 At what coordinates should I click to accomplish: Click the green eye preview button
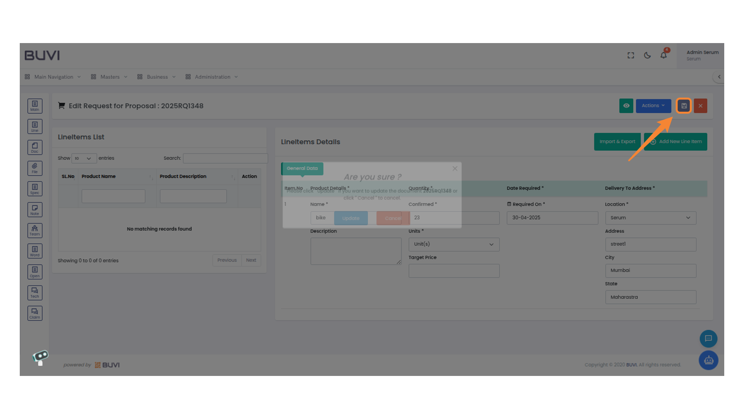(626, 106)
